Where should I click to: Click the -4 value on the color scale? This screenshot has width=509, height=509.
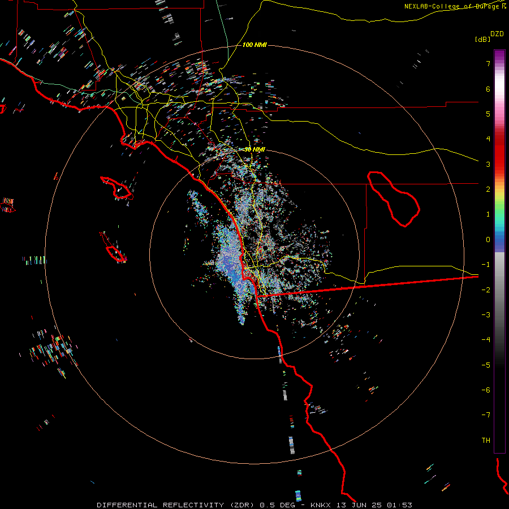click(486, 340)
